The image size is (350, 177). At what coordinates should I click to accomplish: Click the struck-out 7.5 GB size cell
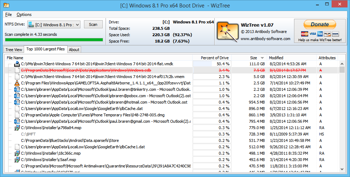point(259,70)
